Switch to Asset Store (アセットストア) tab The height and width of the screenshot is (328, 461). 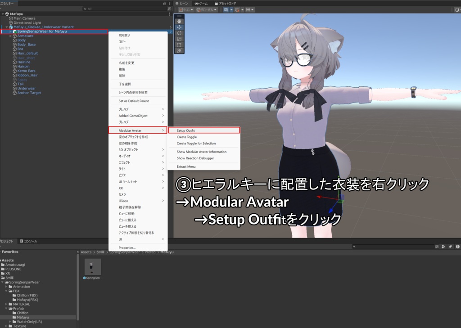225,3
